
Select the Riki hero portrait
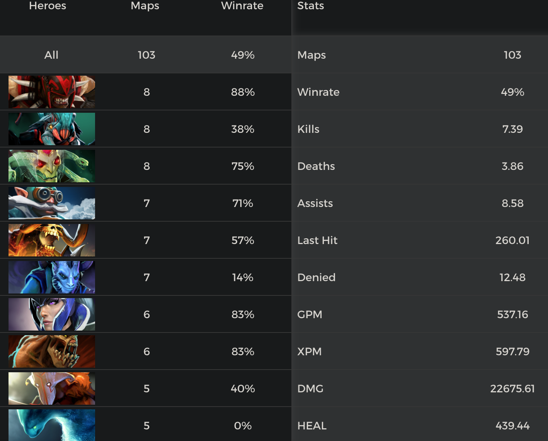[52, 277]
